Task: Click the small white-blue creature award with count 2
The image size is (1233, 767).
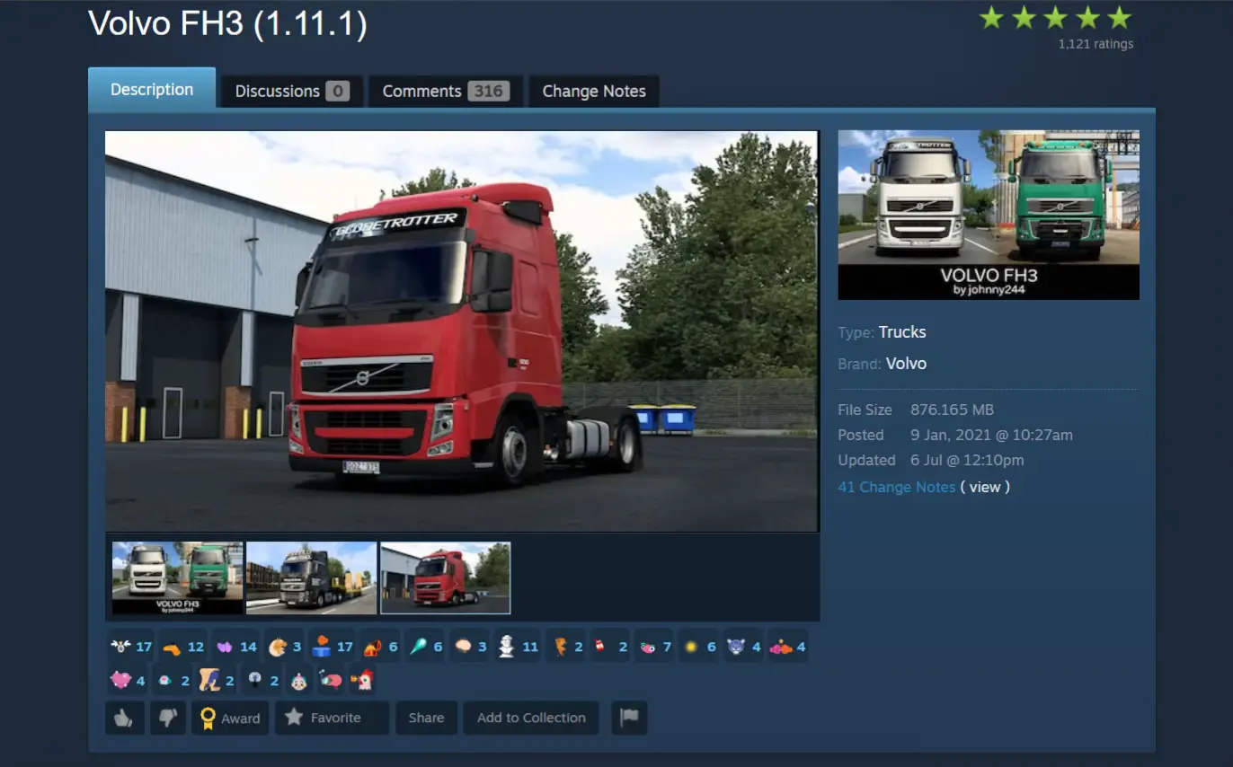Action: [x=173, y=680]
